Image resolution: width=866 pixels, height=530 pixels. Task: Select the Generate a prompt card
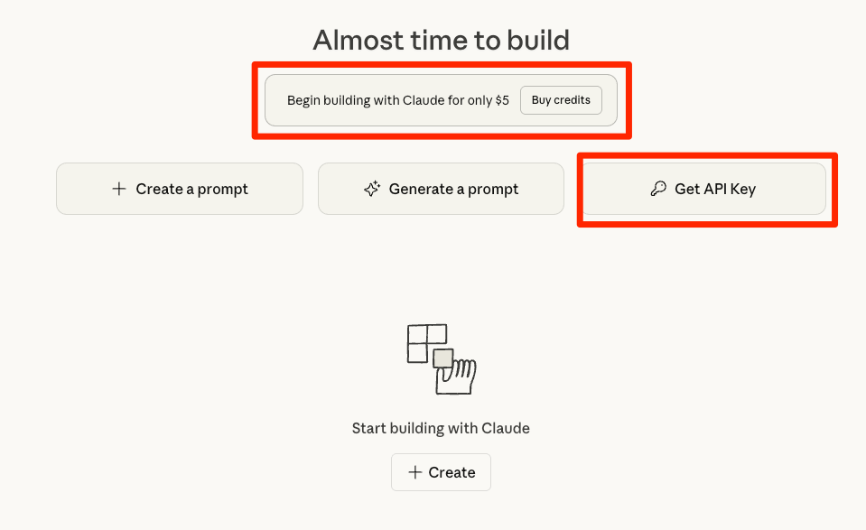(441, 189)
